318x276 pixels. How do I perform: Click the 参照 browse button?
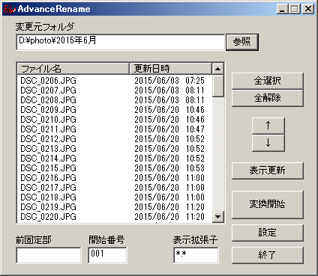pyautogui.click(x=241, y=42)
